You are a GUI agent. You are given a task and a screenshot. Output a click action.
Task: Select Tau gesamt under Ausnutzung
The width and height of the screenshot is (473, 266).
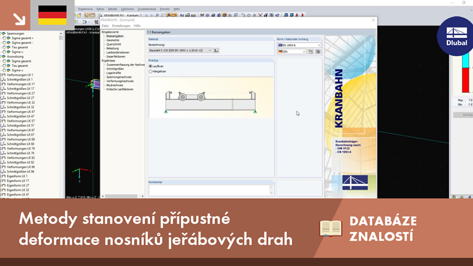pos(4,66)
